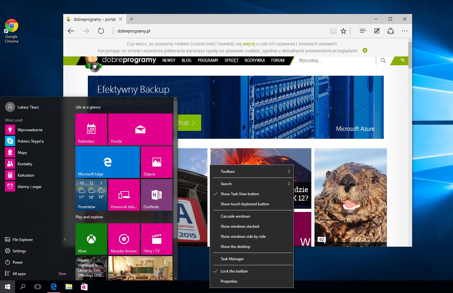Click the więcej cookies link
The width and height of the screenshot is (453, 293).
[249, 44]
